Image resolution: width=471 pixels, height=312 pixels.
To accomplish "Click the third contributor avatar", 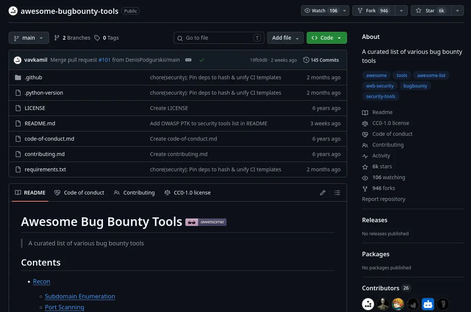I will [x=398, y=304].
